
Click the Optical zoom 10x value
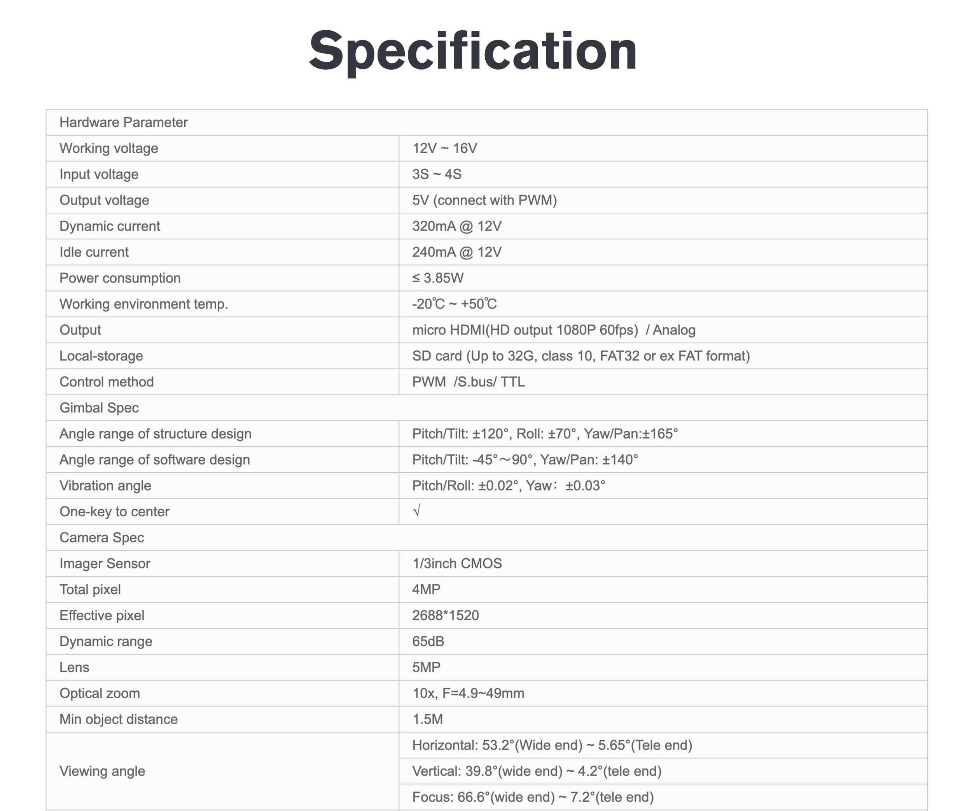coord(468,693)
